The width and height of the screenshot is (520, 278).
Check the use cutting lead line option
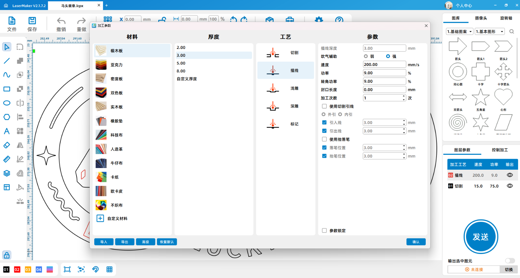(x=324, y=106)
